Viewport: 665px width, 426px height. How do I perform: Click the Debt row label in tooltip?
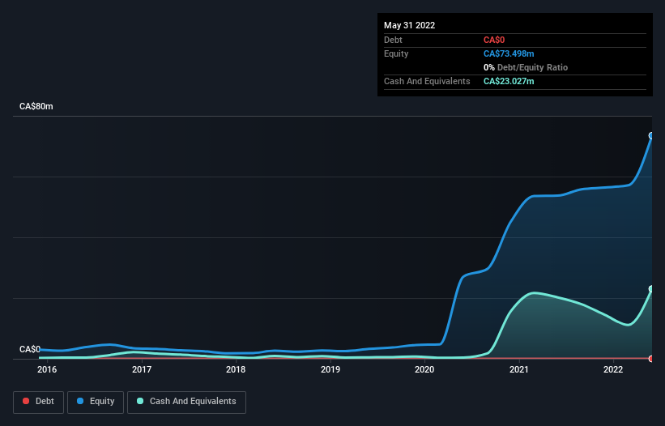[393, 40]
